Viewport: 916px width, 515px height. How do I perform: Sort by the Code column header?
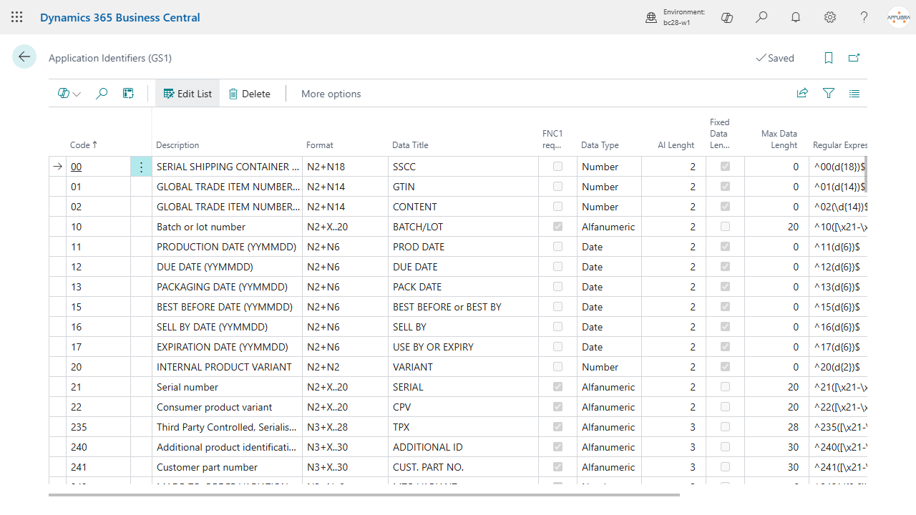tap(83, 145)
